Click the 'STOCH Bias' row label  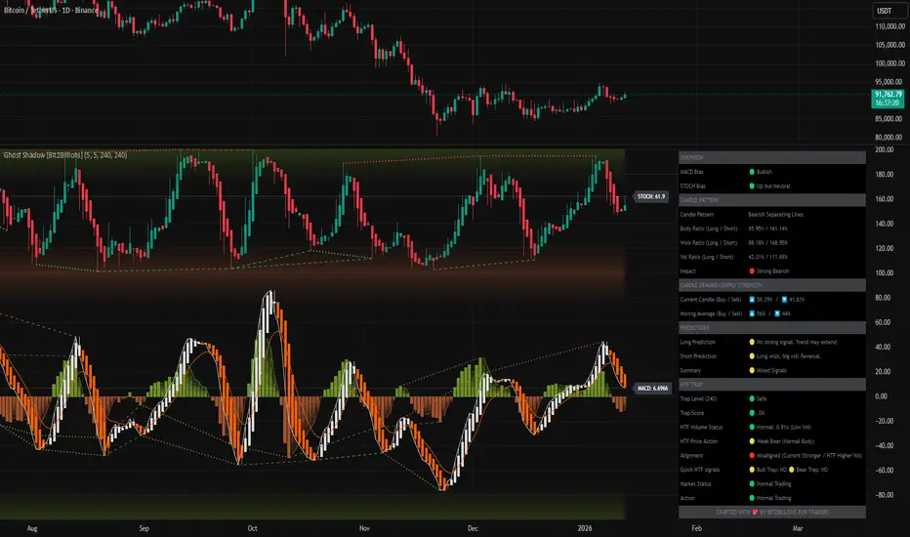[693, 186]
